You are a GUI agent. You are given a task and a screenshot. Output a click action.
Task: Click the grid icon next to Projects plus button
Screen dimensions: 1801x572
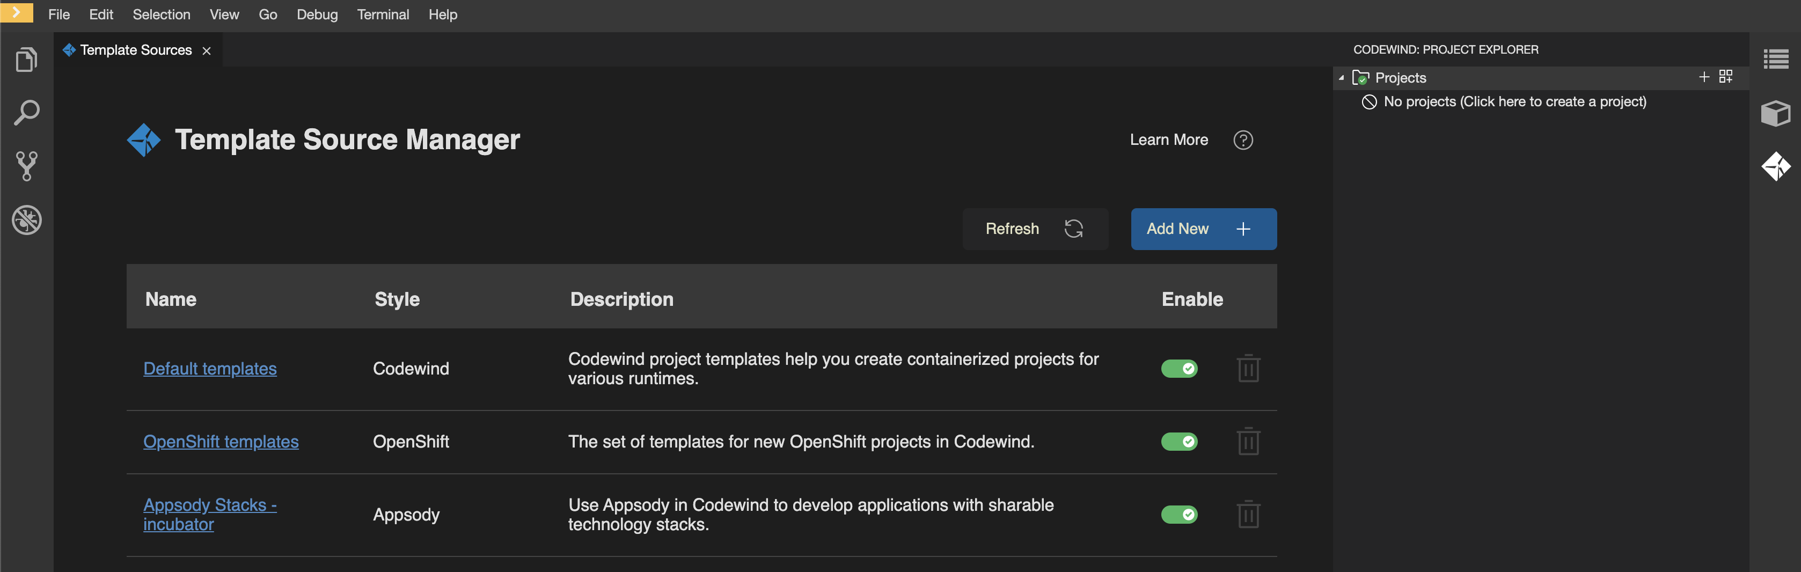click(1725, 77)
